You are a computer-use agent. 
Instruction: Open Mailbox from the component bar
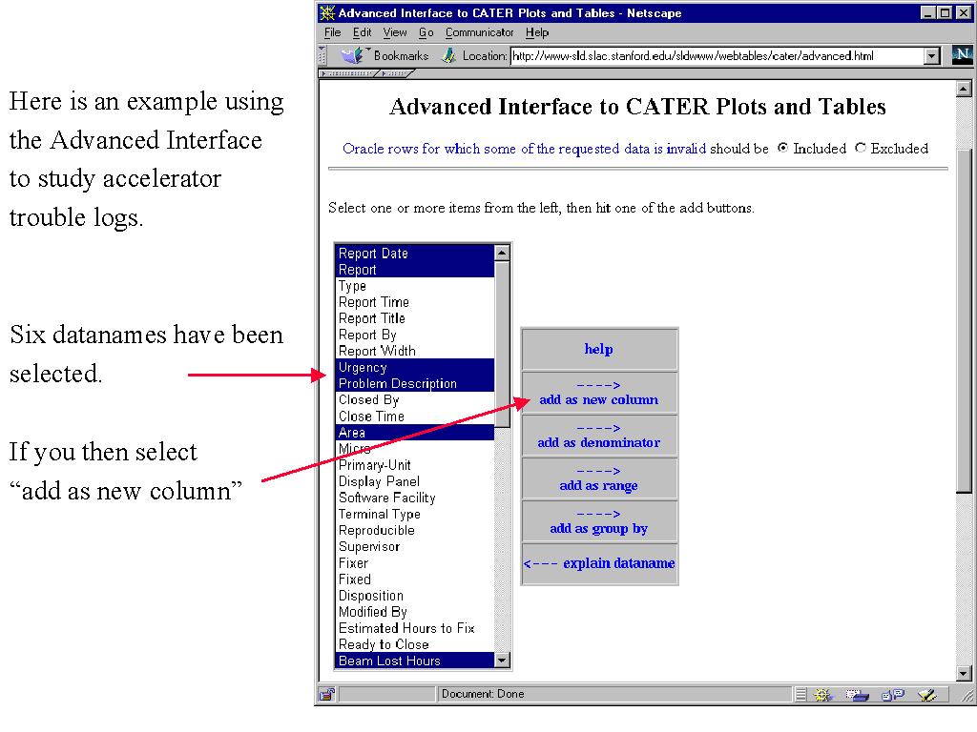(x=857, y=695)
